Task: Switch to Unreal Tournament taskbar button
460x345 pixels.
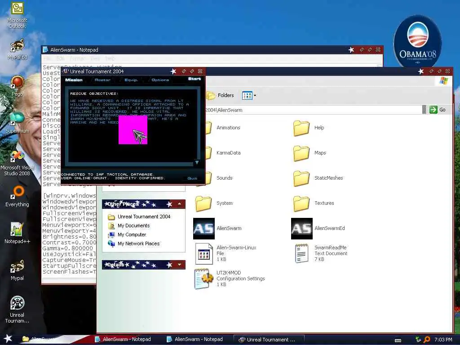Action: (269, 340)
